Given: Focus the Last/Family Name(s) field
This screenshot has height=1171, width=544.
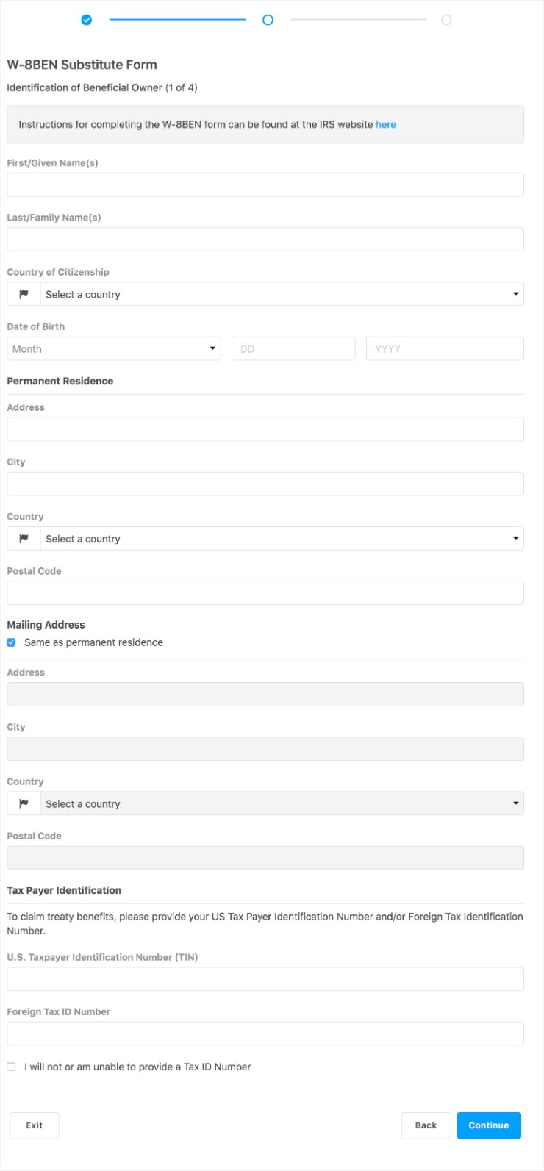Looking at the screenshot, I should pyautogui.click(x=265, y=240).
